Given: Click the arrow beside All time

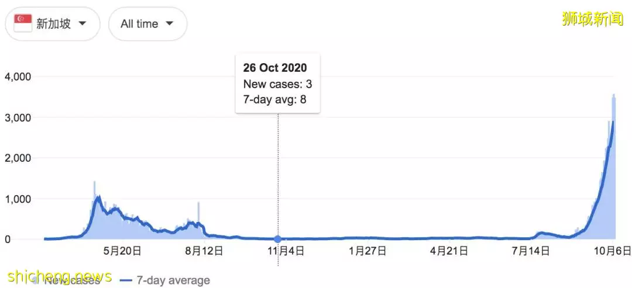Looking at the screenshot, I should tap(169, 24).
